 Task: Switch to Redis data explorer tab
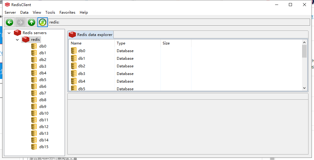[x=91, y=35]
